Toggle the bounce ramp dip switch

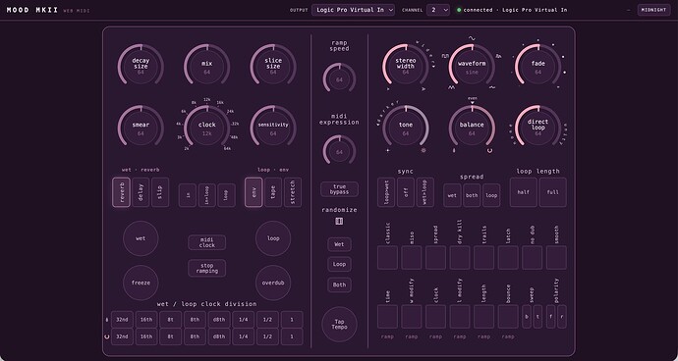(508, 317)
